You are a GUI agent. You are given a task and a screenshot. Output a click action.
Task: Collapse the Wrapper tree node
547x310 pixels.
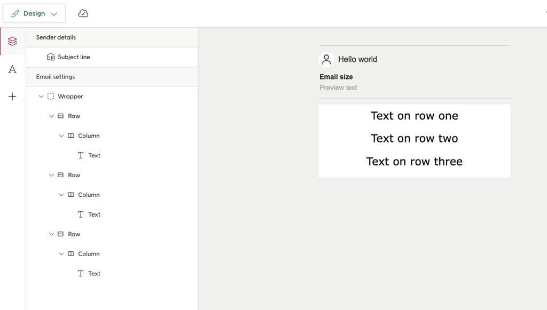tap(41, 96)
